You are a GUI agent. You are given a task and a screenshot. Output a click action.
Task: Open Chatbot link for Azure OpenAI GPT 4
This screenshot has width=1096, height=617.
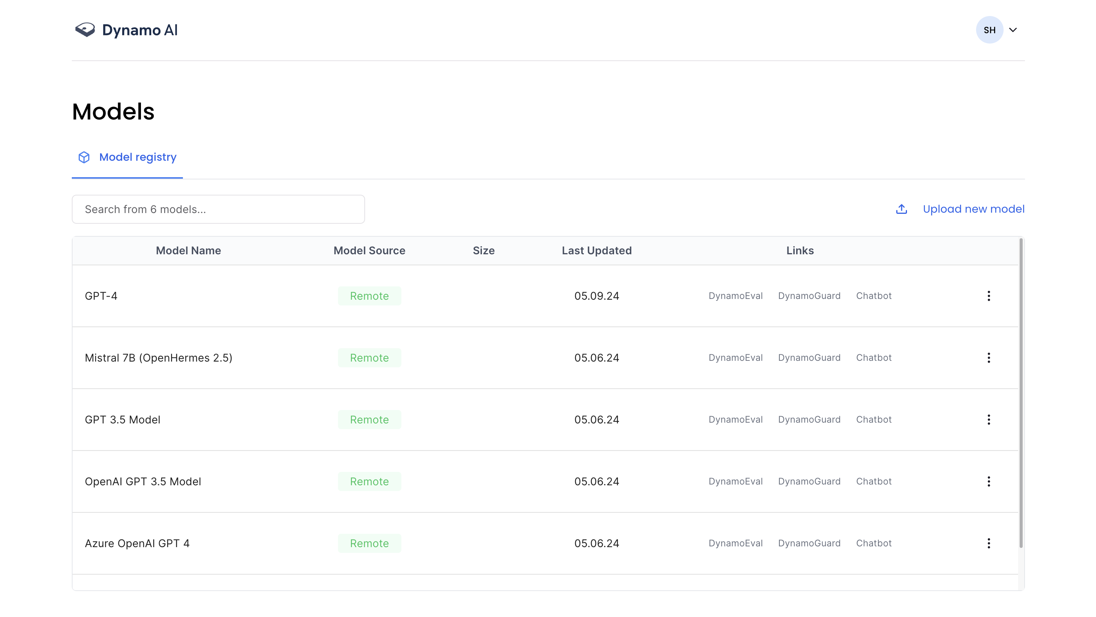pyautogui.click(x=873, y=543)
